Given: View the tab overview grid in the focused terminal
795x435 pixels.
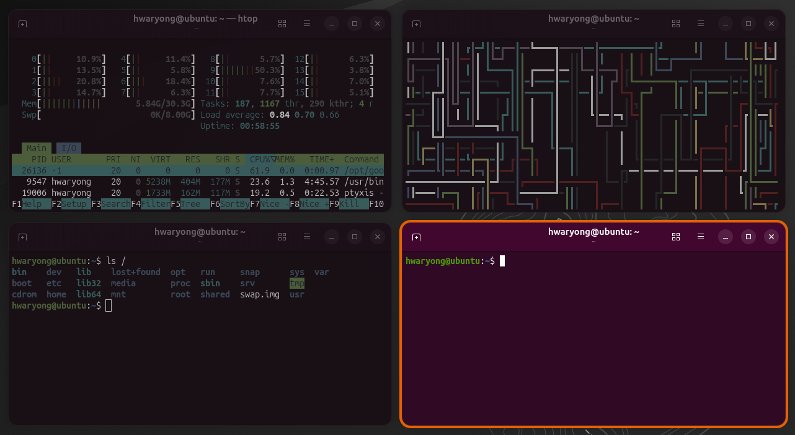Looking at the screenshot, I should tap(676, 236).
